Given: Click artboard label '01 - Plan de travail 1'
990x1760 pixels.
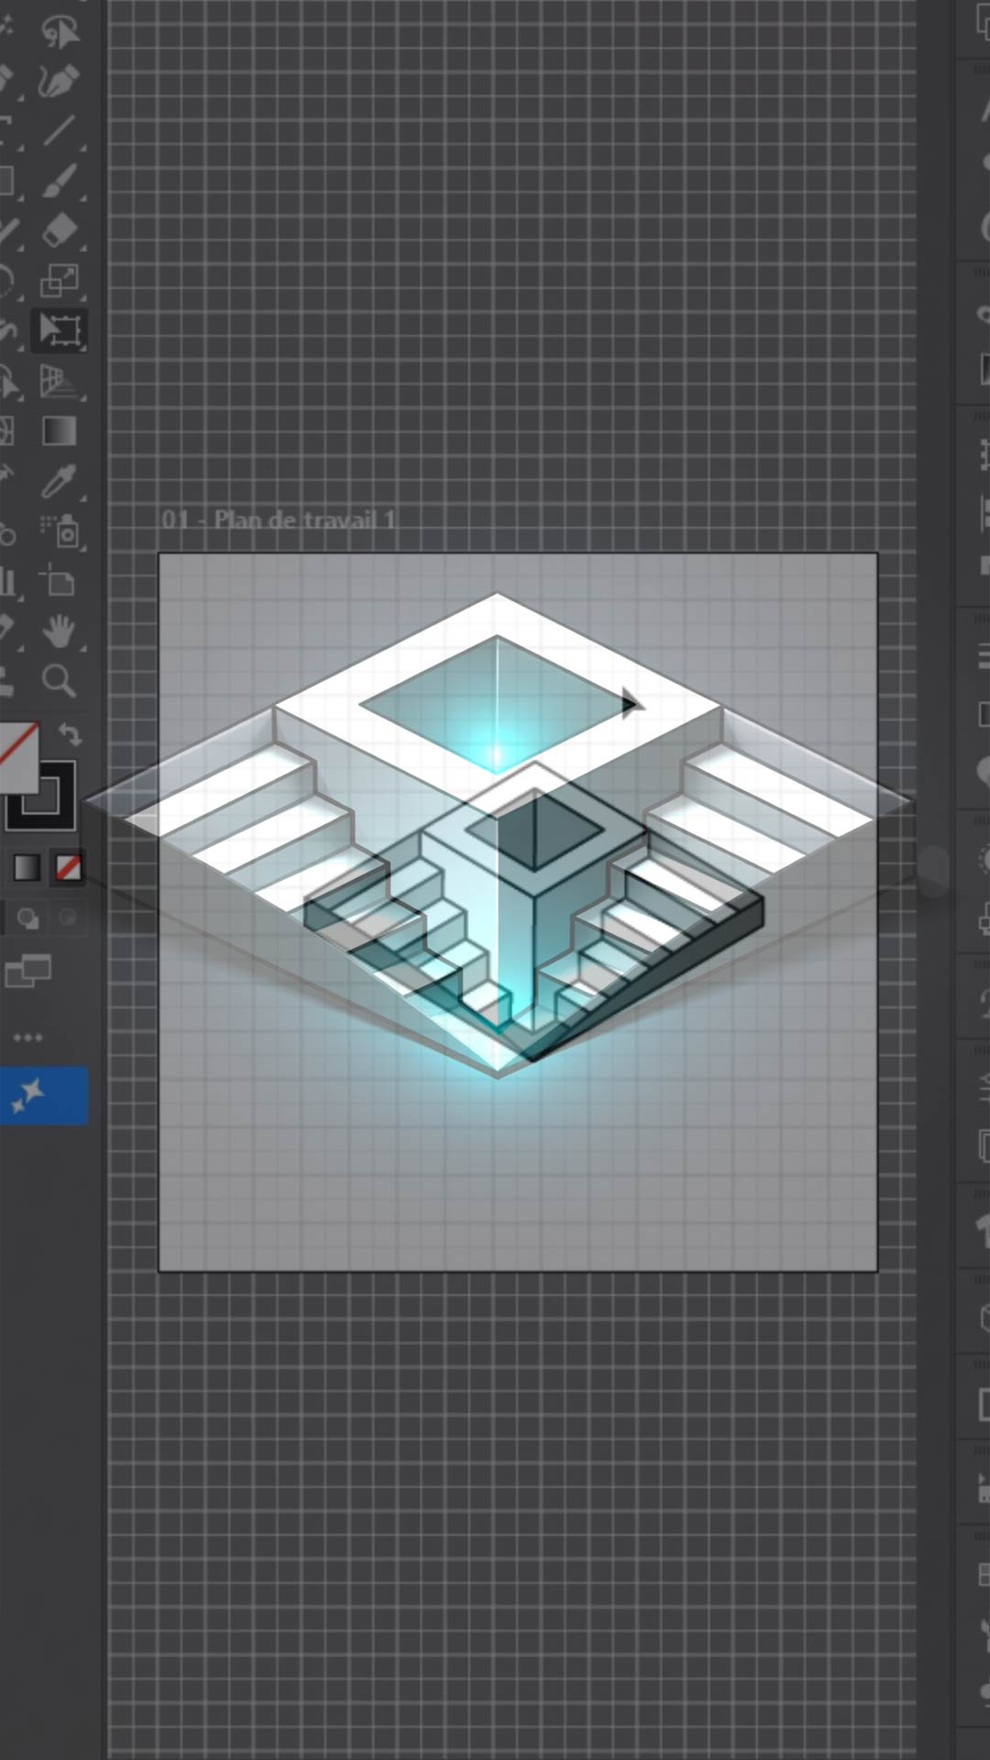Looking at the screenshot, I should pos(279,520).
